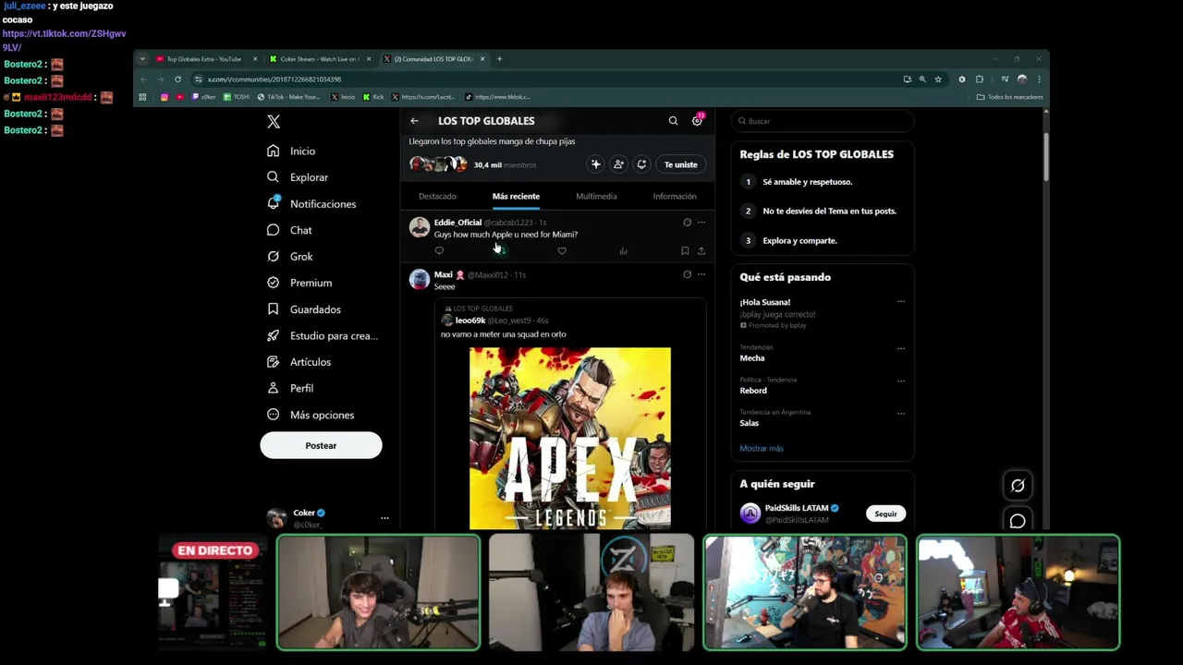Click invite members person-plus icon
The image size is (1183, 665).
[618, 164]
